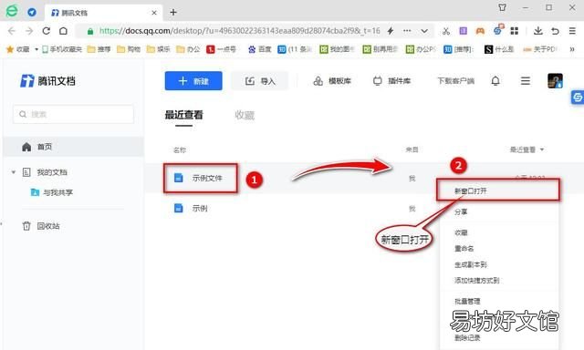584x350 pixels.
Task: Open the browser downloads icon
Action: click(537, 31)
